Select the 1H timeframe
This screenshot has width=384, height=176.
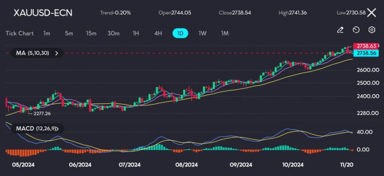tap(136, 33)
